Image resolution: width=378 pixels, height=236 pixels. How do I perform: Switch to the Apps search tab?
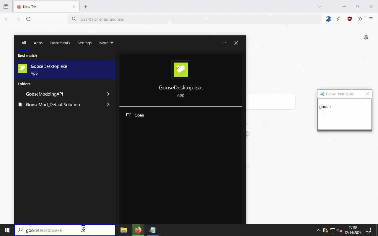click(38, 43)
